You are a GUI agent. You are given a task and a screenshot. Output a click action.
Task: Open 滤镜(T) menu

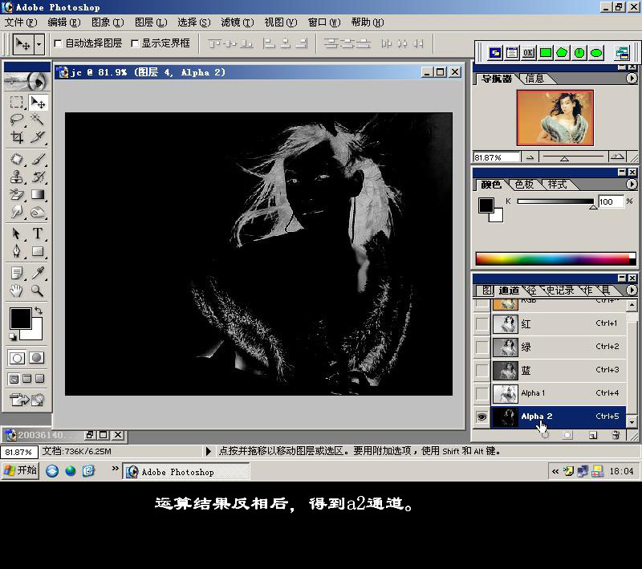pyautogui.click(x=238, y=22)
